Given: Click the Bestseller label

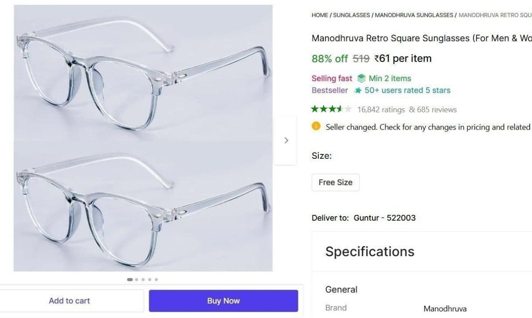Looking at the screenshot, I should click(330, 90).
